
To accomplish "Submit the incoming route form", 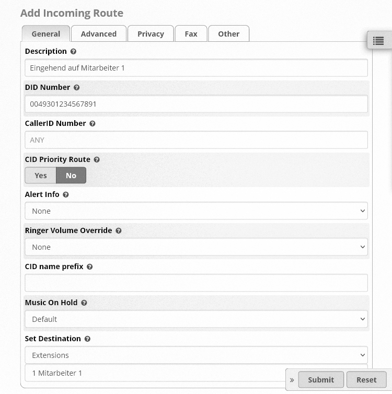I will (321, 380).
